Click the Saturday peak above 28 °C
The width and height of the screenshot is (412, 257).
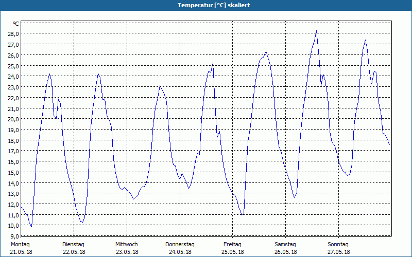point(316,31)
